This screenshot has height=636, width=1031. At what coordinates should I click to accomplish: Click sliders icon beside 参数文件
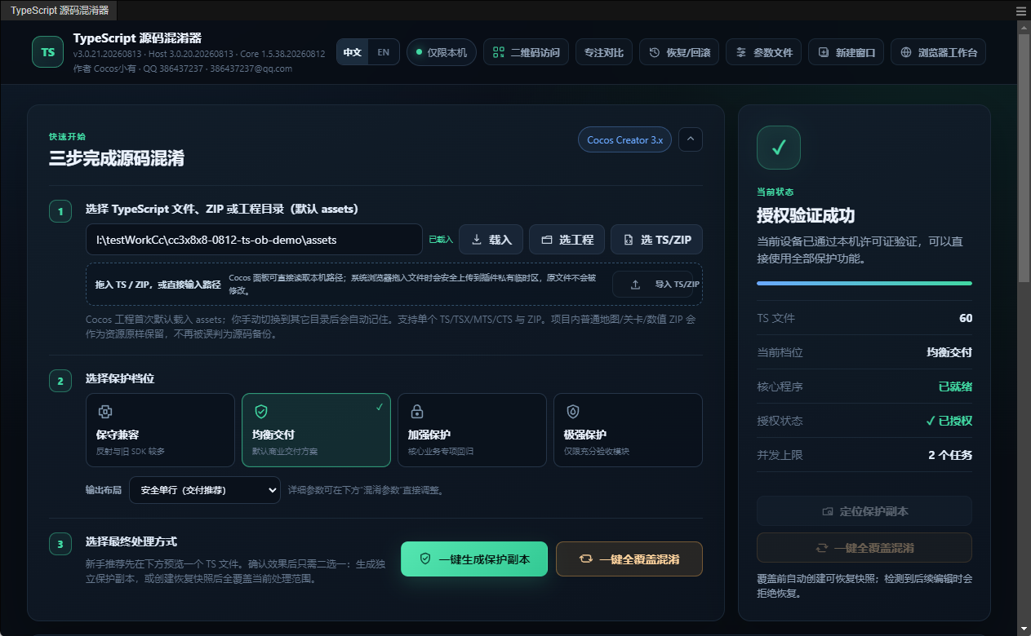pos(741,52)
